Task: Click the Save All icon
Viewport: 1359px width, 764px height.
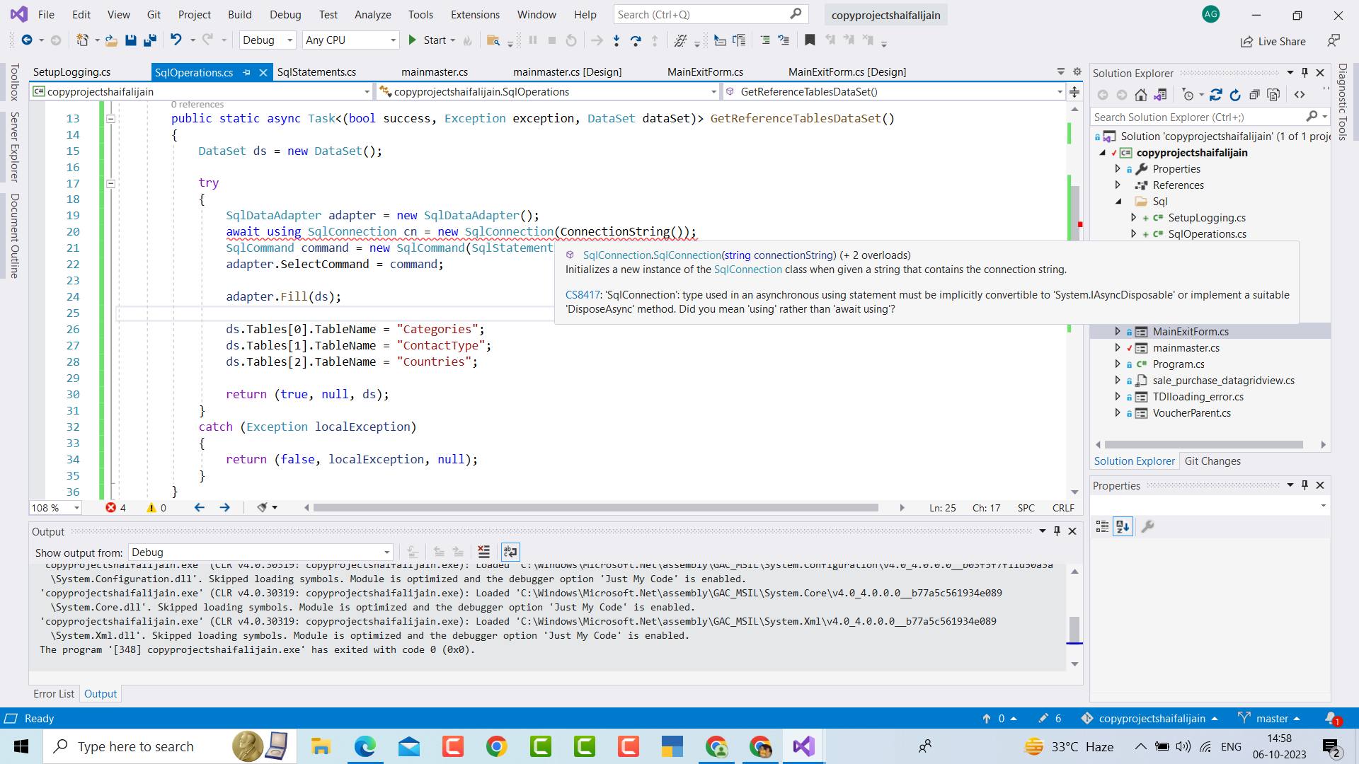Action: (150, 40)
